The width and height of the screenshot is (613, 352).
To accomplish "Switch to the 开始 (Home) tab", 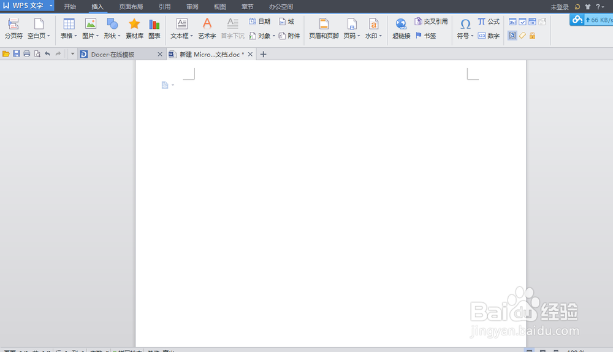I will click(x=70, y=7).
